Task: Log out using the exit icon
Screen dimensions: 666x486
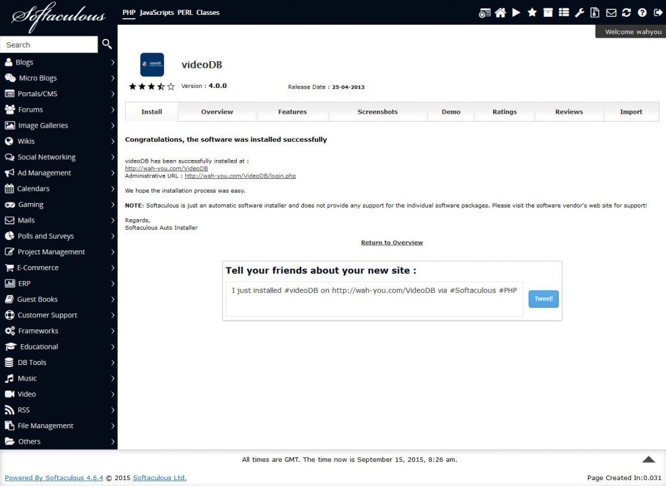Action: (658, 12)
